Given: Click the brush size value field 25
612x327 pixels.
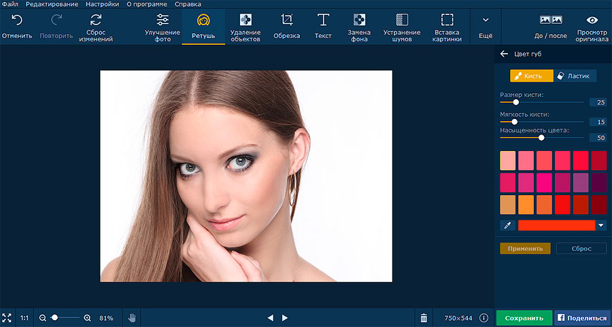Looking at the screenshot, I should click(598, 102).
